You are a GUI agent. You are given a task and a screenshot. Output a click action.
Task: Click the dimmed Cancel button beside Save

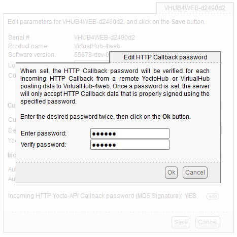(x=208, y=222)
